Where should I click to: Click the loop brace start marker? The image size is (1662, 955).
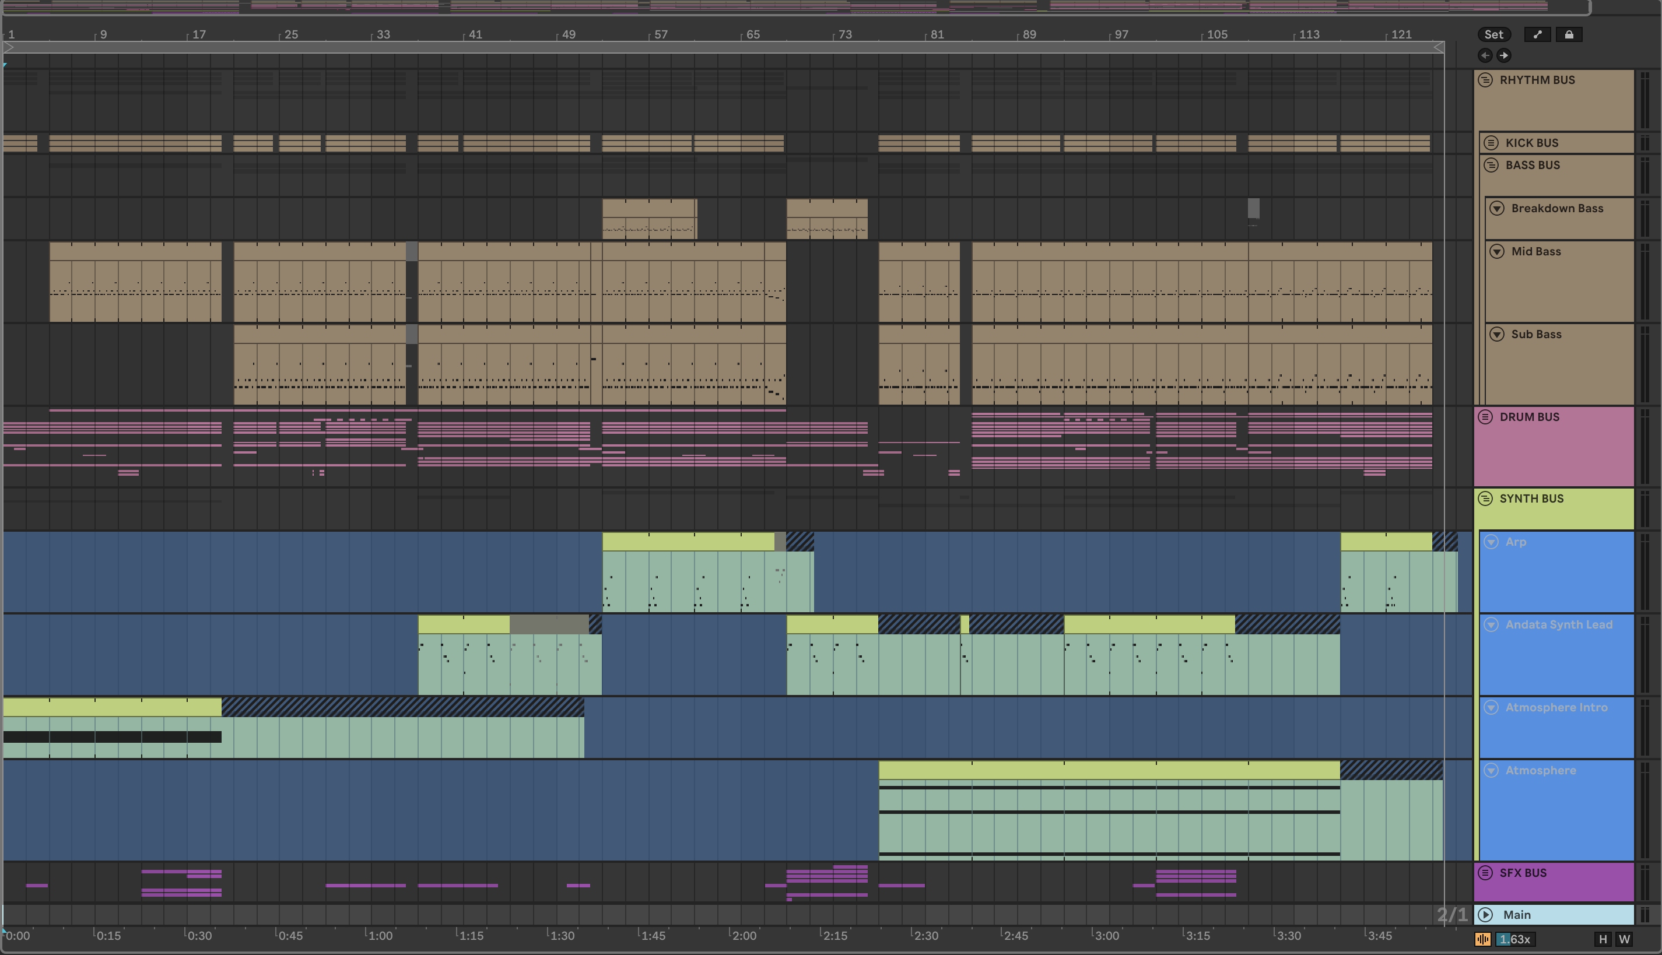(x=9, y=47)
